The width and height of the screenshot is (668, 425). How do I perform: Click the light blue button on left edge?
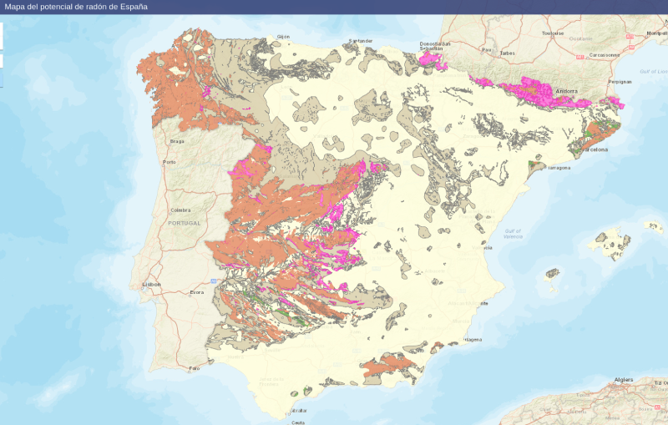[x=1, y=79]
